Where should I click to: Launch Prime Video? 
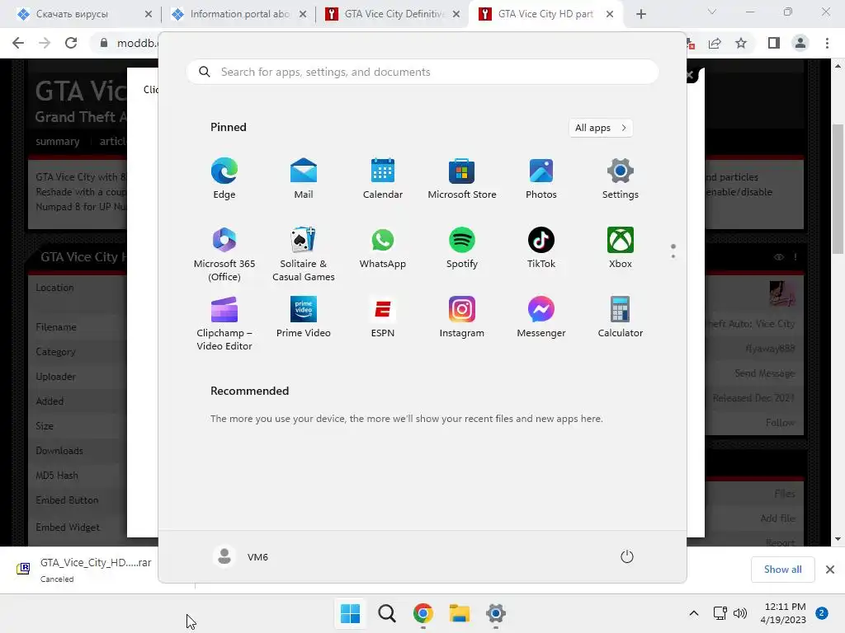(x=304, y=317)
